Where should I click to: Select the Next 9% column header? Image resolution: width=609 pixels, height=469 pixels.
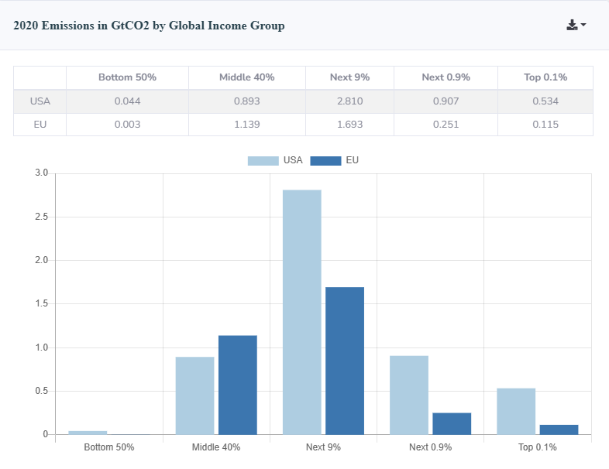click(x=350, y=77)
